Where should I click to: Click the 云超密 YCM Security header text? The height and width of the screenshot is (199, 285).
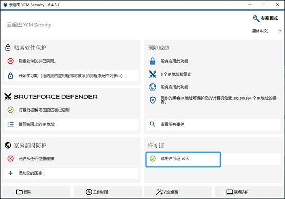(29, 25)
